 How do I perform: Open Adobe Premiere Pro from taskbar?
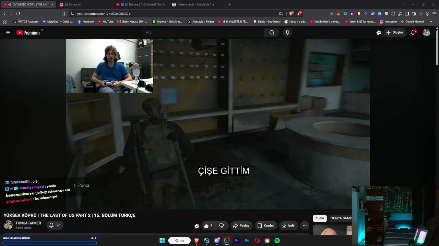point(237,241)
